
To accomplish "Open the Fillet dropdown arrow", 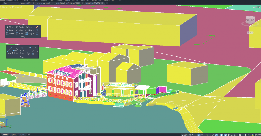I will pyautogui.click(x=34, y=30).
